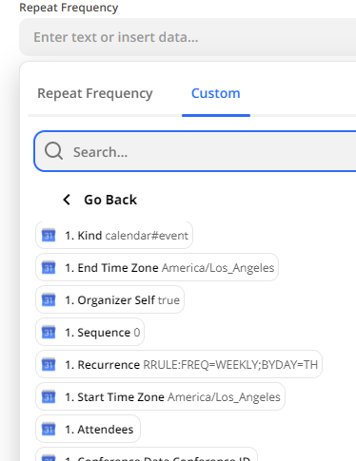Image resolution: width=356 pixels, height=461 pixels.
Task: Choose the Attendees data field
Action: [89, 429]
